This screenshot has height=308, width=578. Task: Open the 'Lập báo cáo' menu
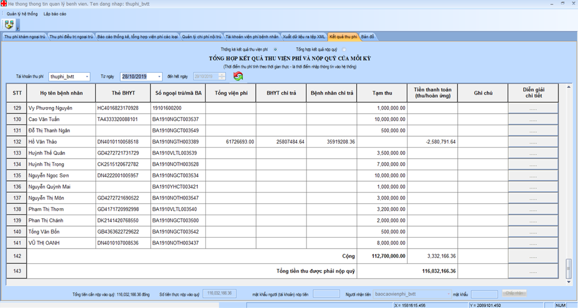55,14
